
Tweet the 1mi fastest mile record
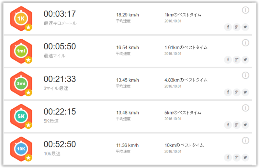pos(245,59)
